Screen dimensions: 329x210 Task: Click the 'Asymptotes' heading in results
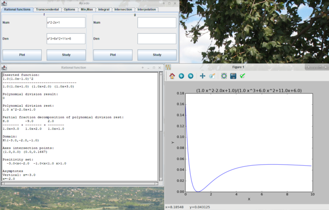(13, 171)
